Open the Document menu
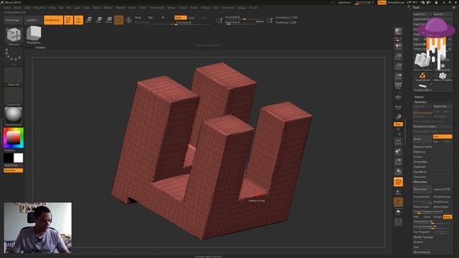Image resolution: width=459 pixels, height=258 pixels. (x=40, y=8)
